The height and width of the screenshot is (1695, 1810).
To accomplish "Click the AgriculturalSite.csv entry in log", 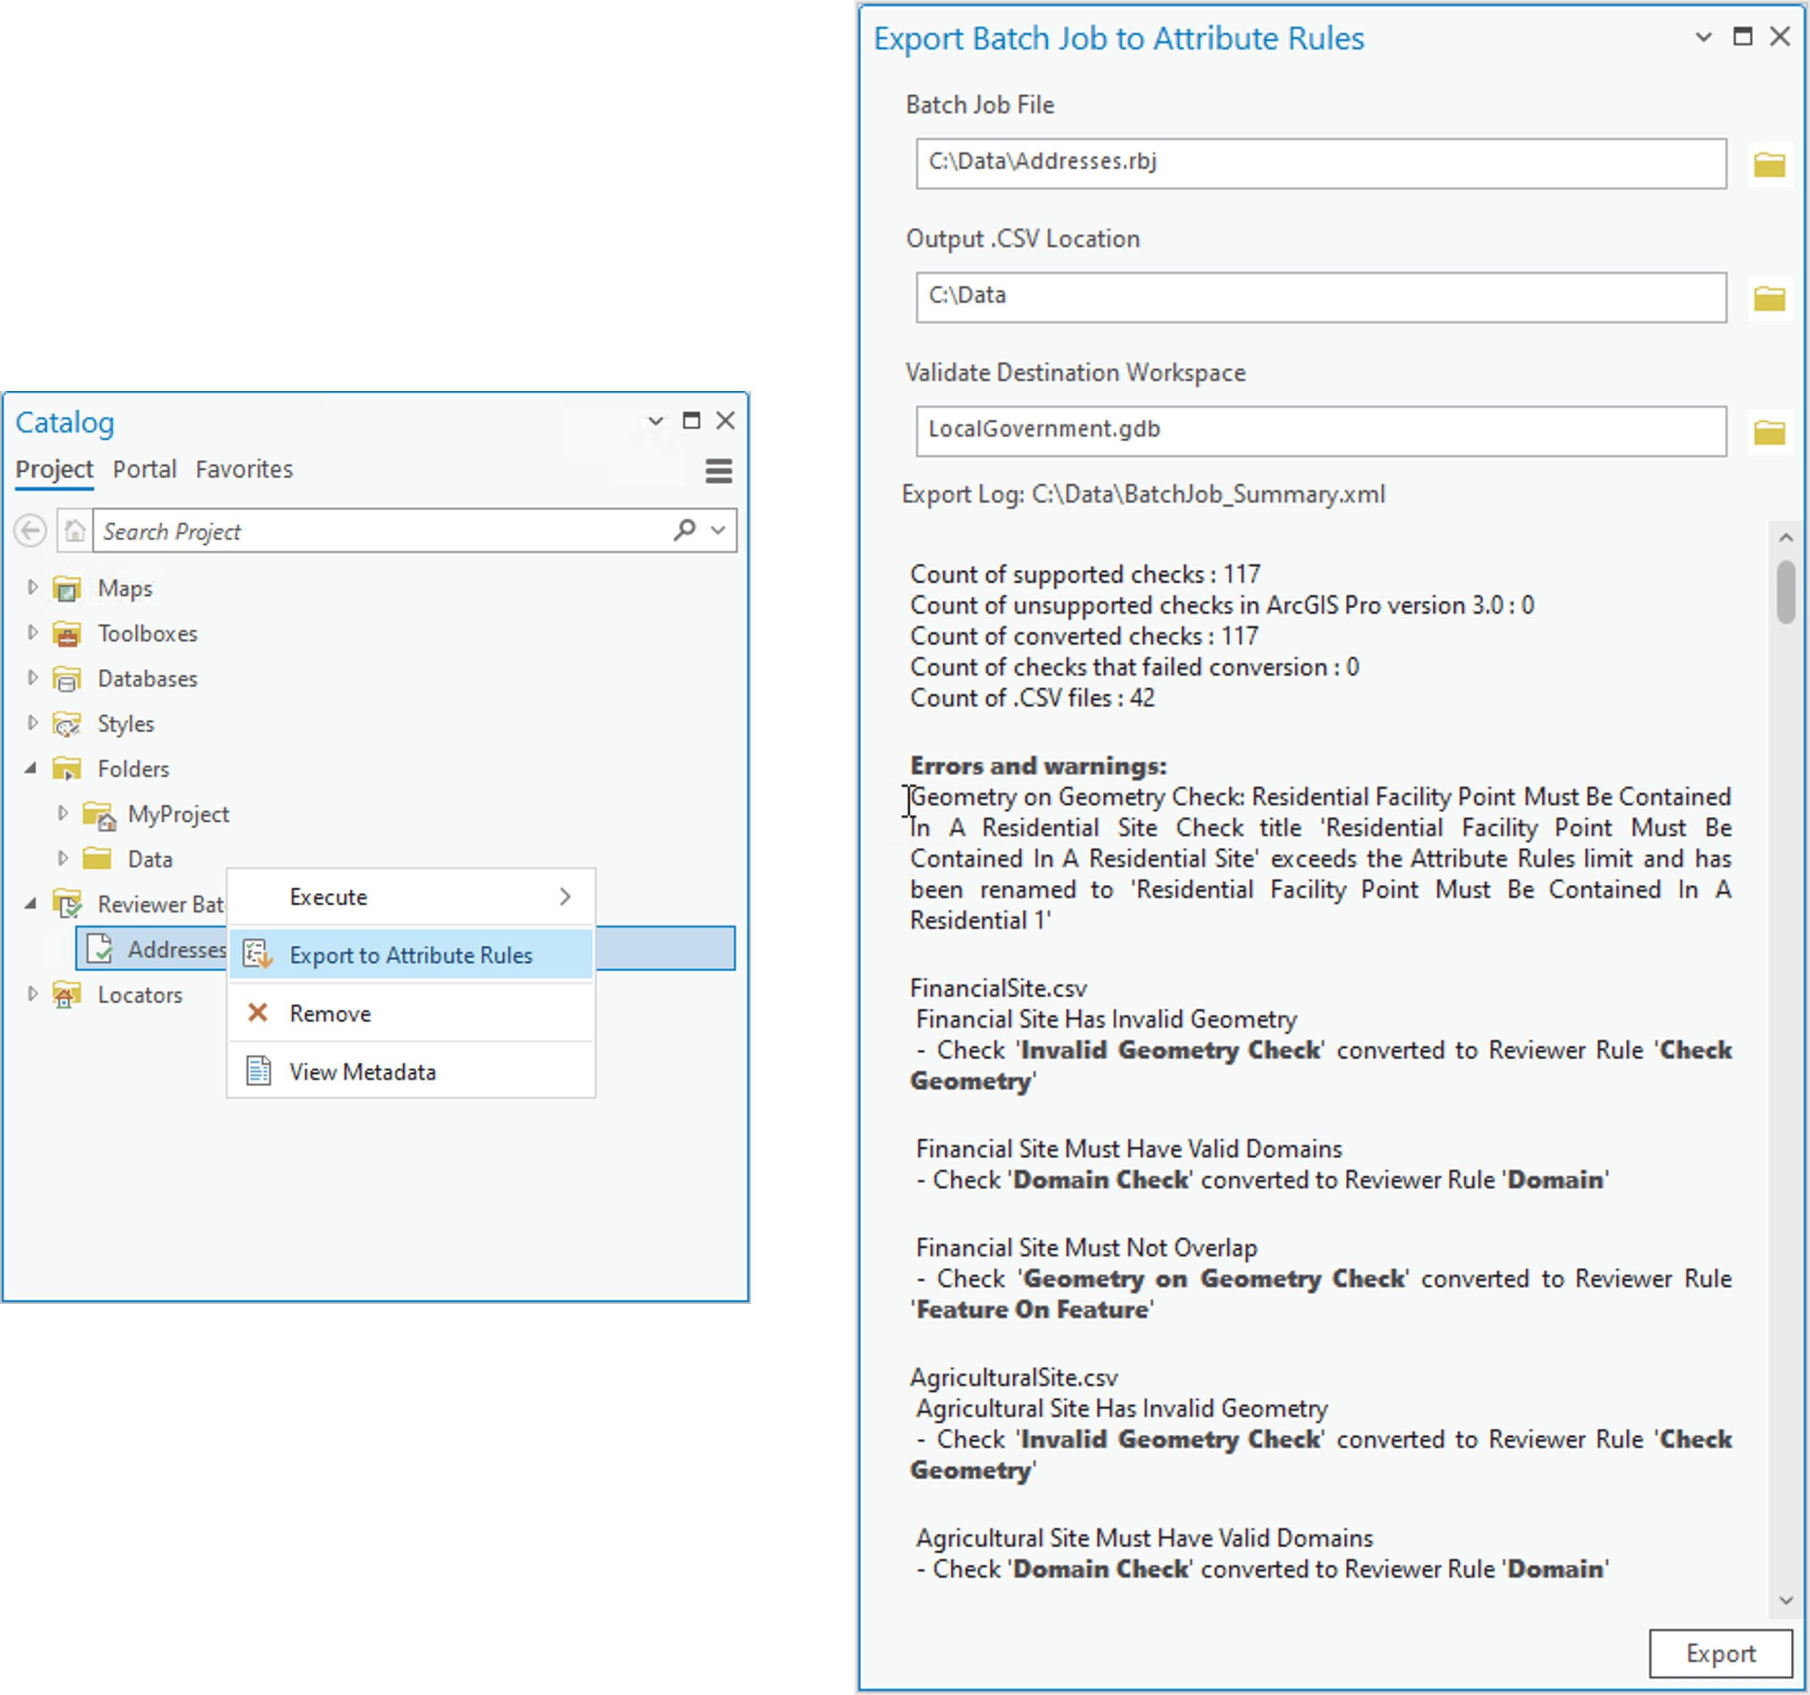I will tap(1015, 1377).
